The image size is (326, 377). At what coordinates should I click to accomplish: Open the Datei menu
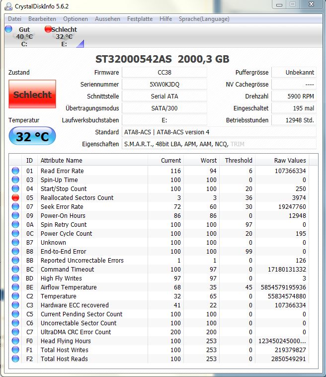tap(14, 19)
